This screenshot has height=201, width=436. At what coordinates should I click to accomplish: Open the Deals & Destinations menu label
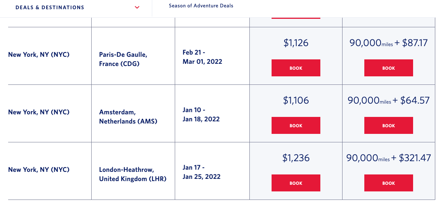(x=50, y=7)
